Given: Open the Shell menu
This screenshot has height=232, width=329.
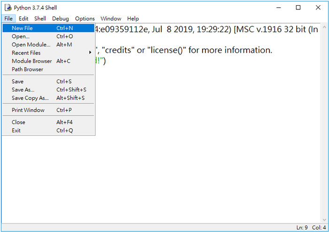Looking at the screenshot, I should click(x=40, y=18).
